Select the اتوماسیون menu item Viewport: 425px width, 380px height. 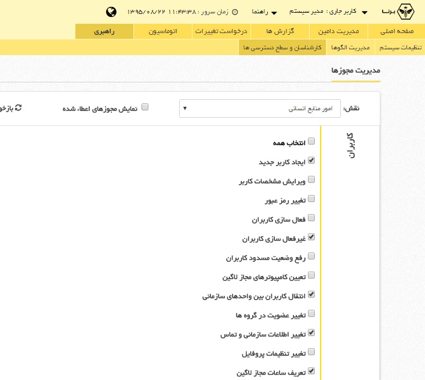[x=162, y=31]
